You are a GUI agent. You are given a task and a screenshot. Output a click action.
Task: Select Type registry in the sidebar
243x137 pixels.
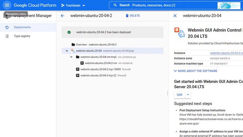tap(28, 36)
